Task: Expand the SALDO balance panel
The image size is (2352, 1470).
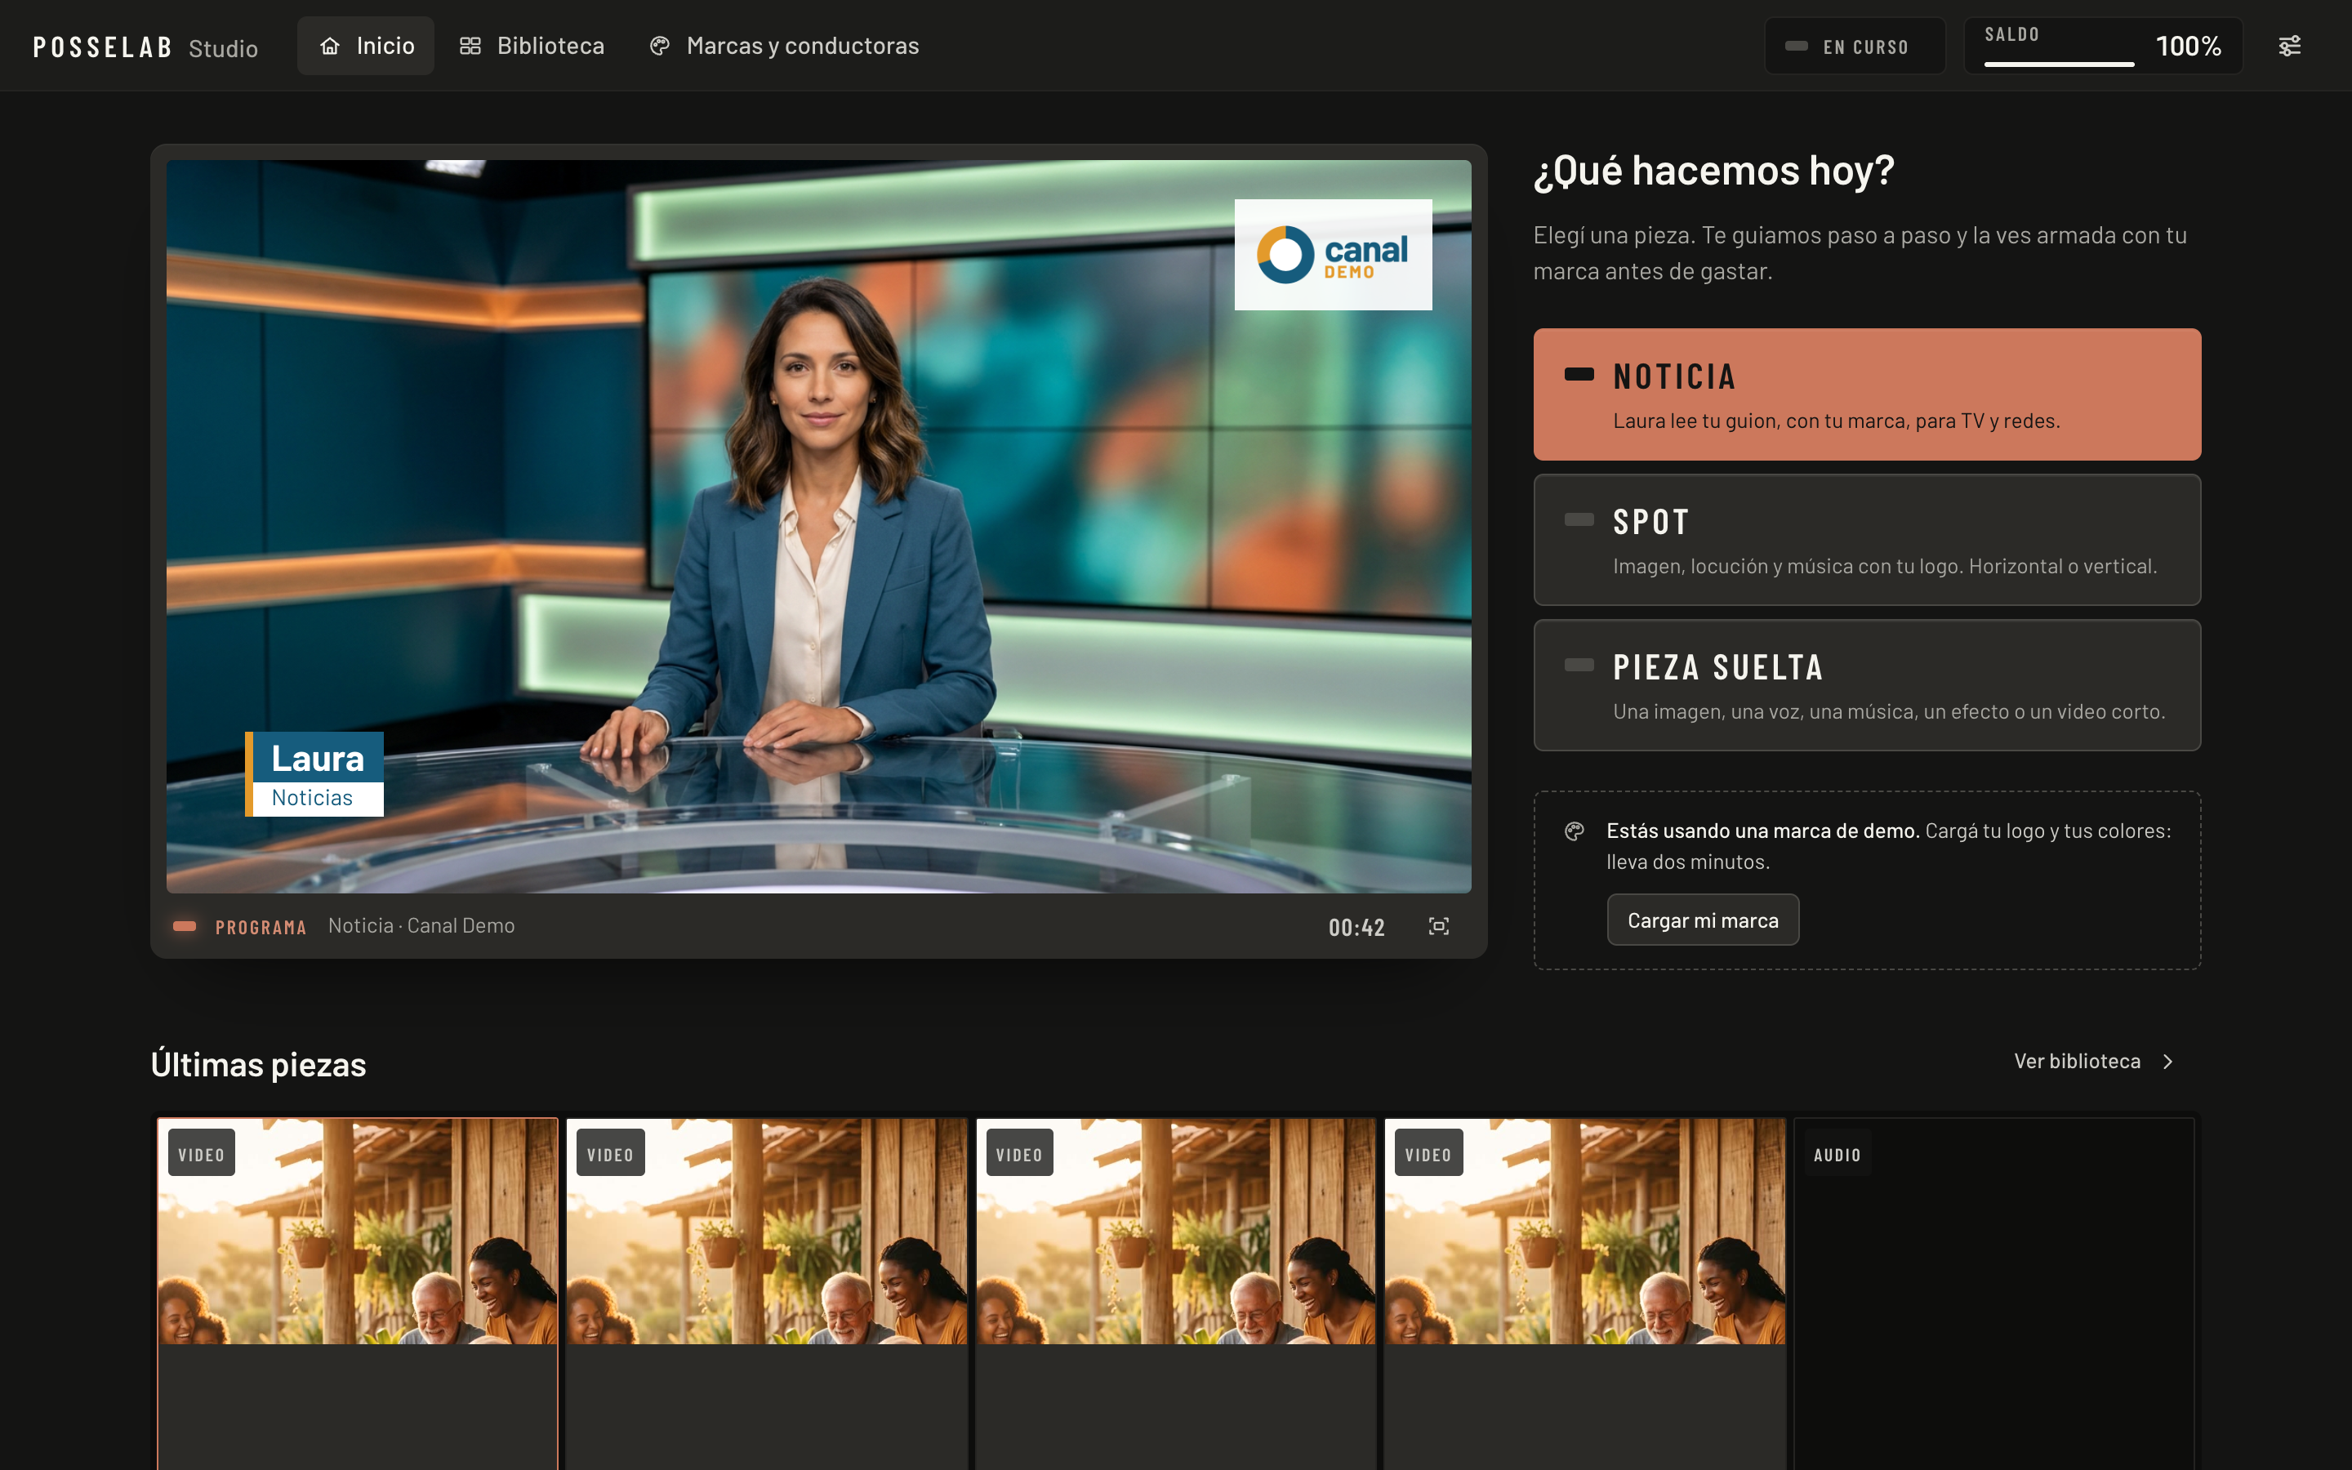Action: [x=2103, y=46]
